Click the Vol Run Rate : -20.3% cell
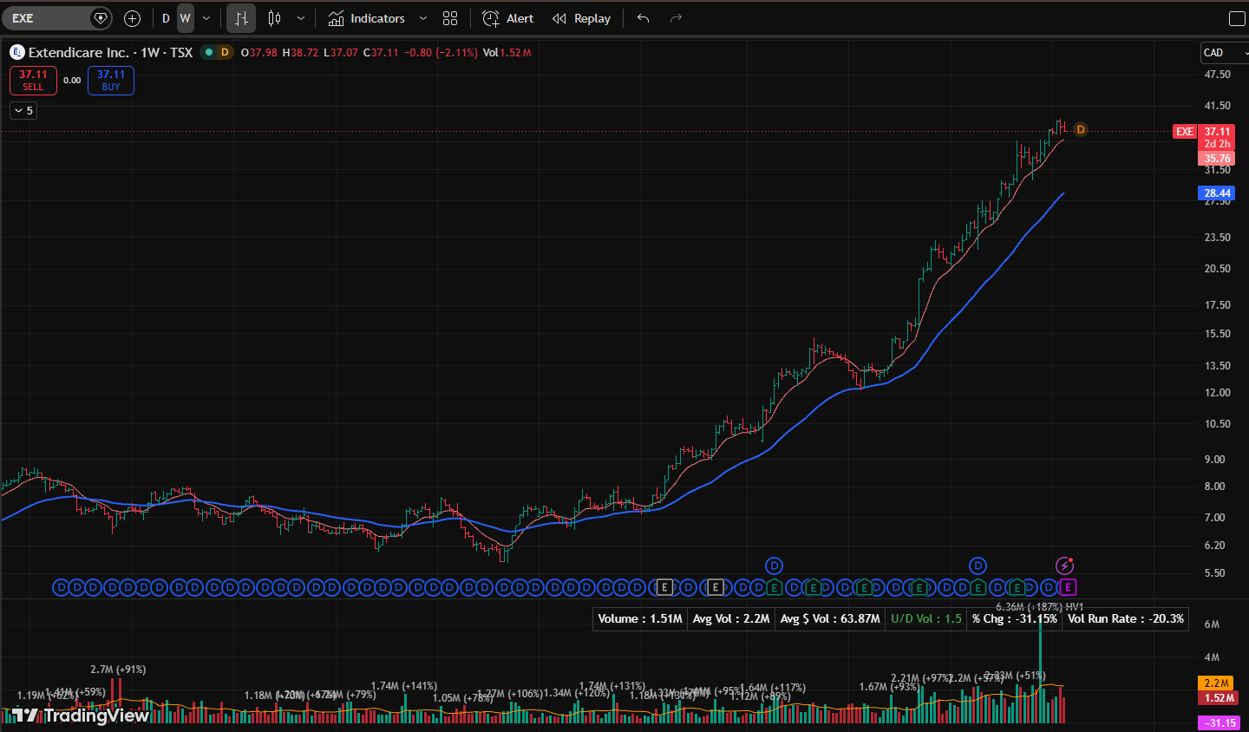The image size is (1249, 732). pyautogui.click(x=1126, y=618)
